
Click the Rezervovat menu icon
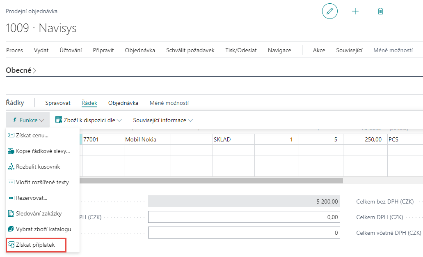[11, 198]
